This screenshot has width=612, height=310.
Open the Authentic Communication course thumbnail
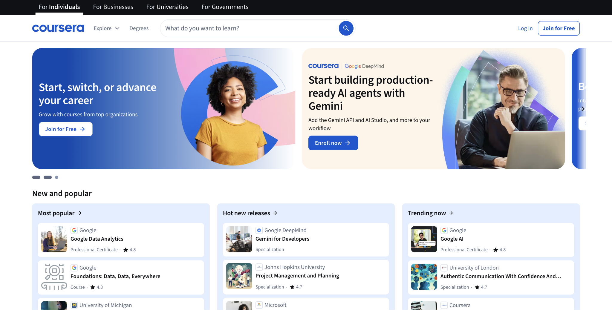(x=424, y=277)
